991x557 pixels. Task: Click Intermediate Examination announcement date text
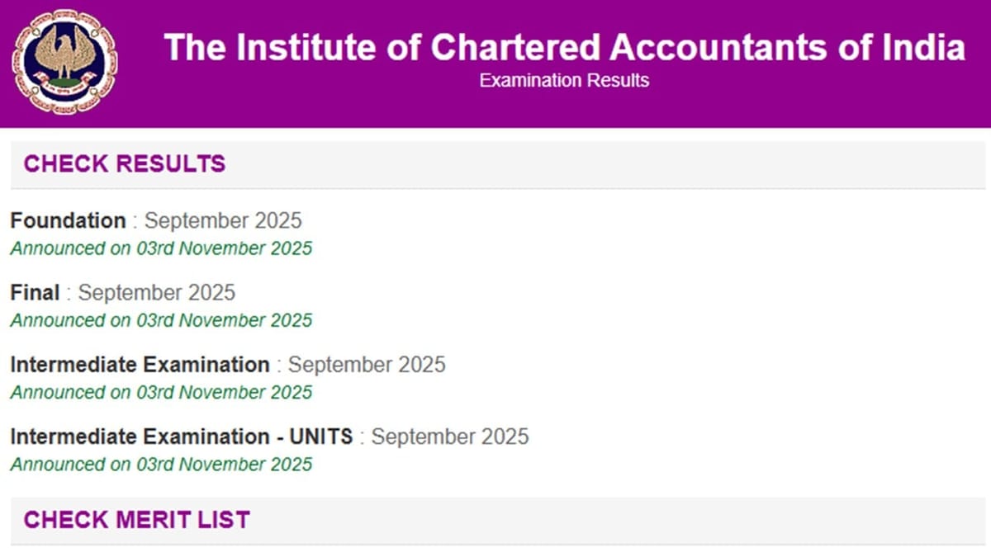pyautogui.click(x=161, y=393)
